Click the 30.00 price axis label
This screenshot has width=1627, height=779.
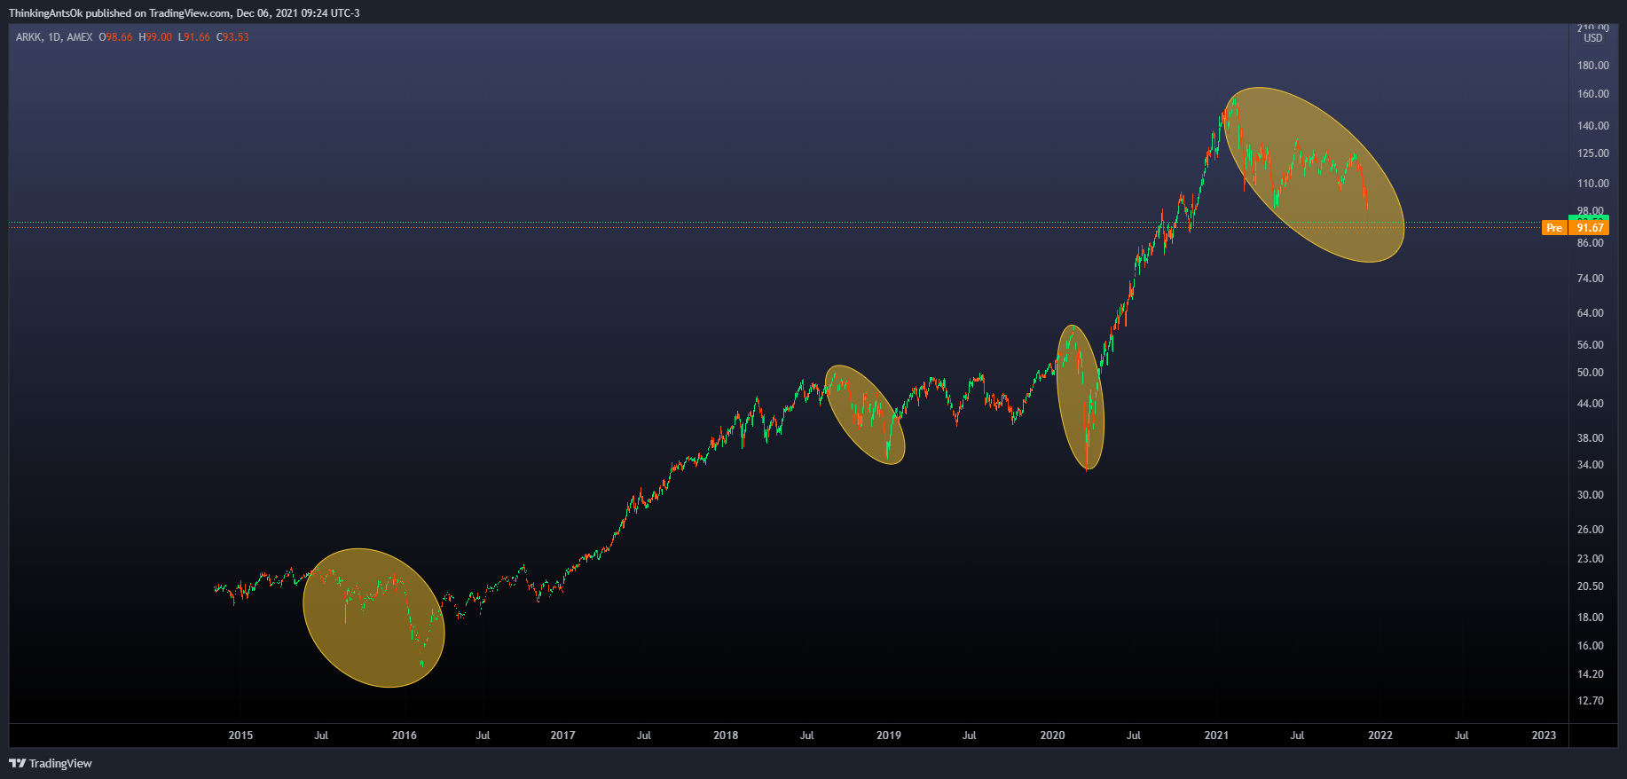tap(1591, 495)
